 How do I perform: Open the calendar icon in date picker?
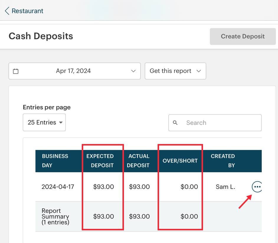pyautogui.click(x=16, y=71)
